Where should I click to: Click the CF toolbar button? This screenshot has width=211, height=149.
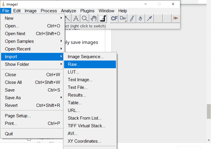[114, 18]
